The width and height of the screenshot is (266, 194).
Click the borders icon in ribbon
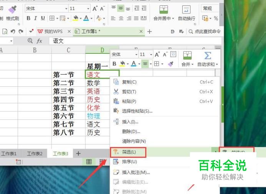[52, 18]
